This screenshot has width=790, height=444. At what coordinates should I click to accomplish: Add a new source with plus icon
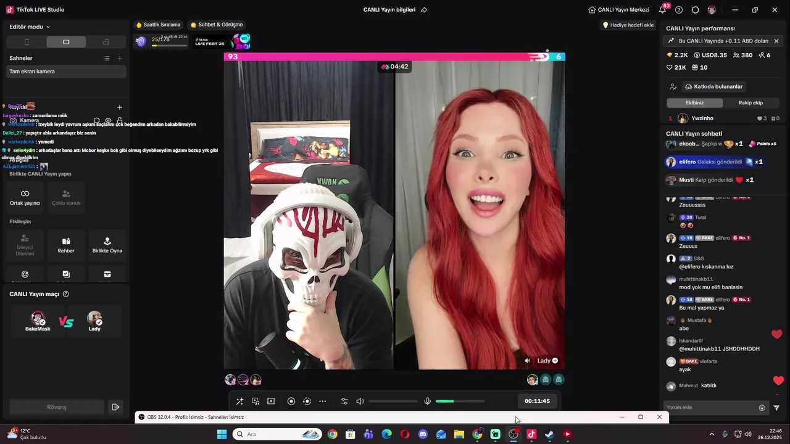[120, 107]
